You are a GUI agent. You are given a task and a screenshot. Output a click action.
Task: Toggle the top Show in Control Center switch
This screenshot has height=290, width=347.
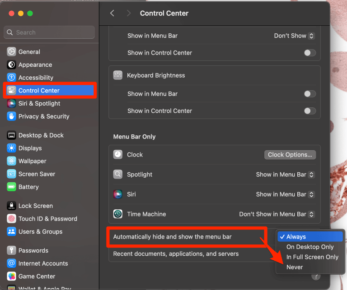[309, 53]
